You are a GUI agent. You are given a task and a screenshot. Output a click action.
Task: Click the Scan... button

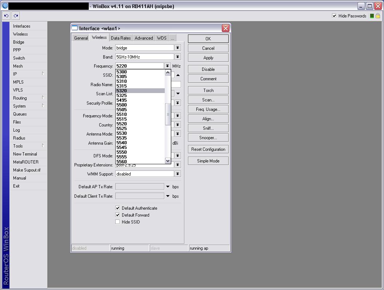point(208,100)
